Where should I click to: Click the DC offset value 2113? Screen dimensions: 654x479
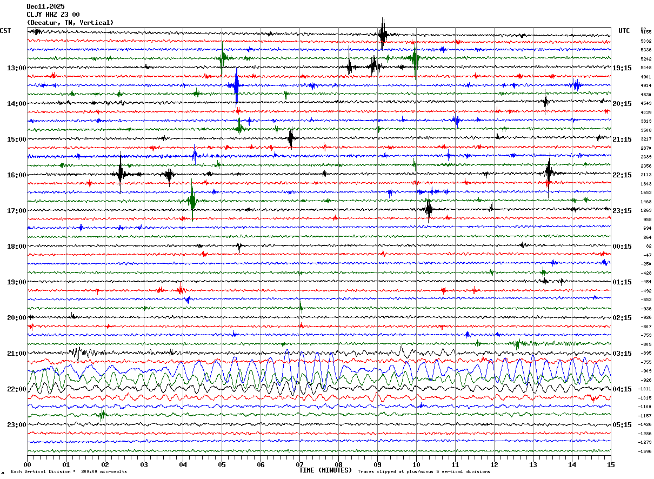coord(646,175)
